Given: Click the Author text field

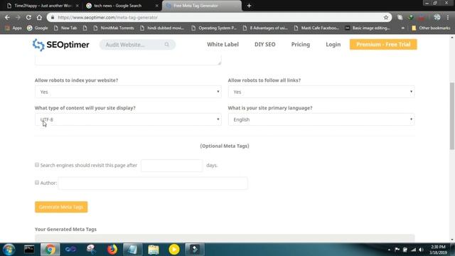Looking at the screenshot, I should pos(153,183).
